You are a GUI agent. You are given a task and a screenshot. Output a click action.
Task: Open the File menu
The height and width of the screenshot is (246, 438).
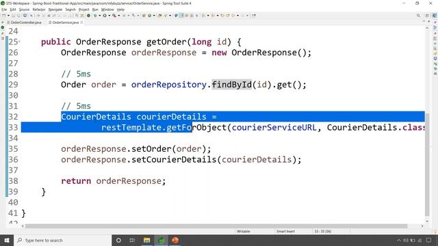pyautogui.click(x=4, y=10)
